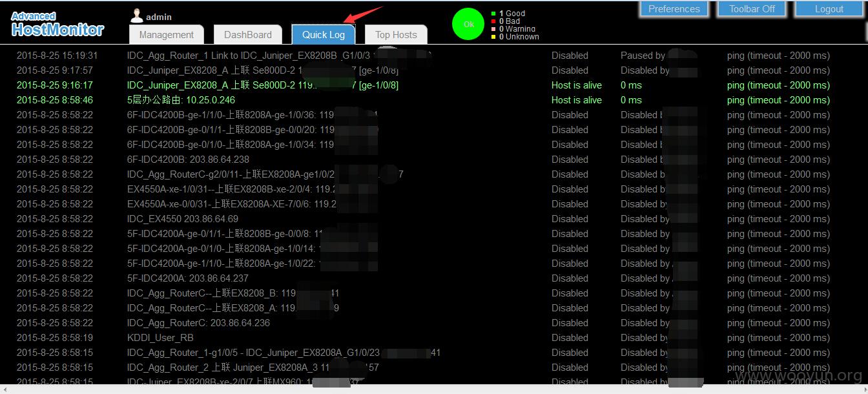The image size is (868, 394).
Task: Click entry IDC_Agg_RouterC: 203.86.64.236
Action: 198,323
